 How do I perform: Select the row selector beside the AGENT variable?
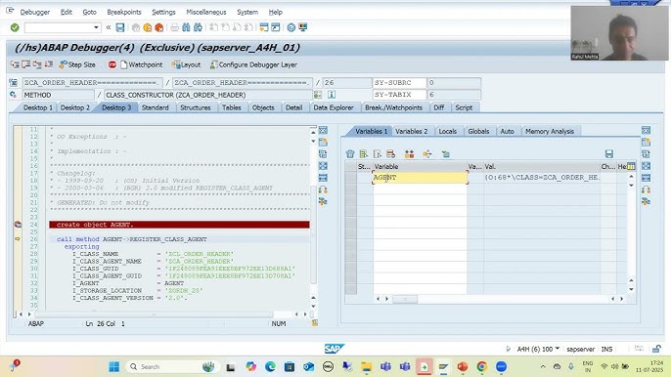pyautogui.click(x=350, y=178)
